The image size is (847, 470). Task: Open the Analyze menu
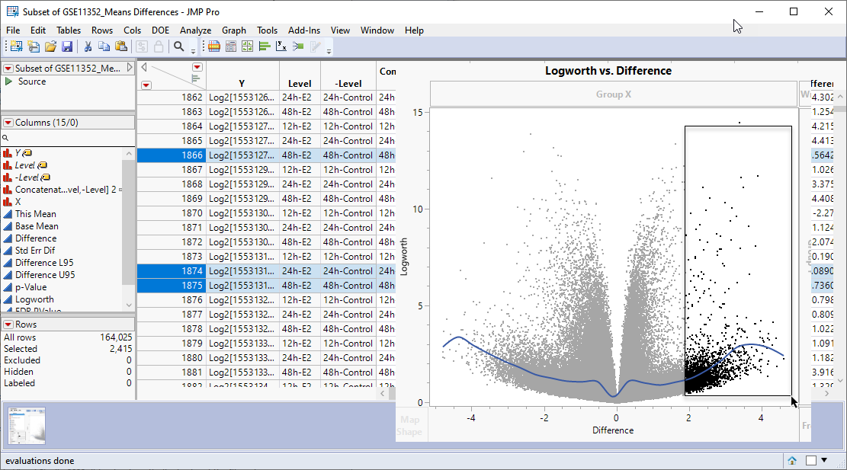pyautogui.click(x=195, y=30)
